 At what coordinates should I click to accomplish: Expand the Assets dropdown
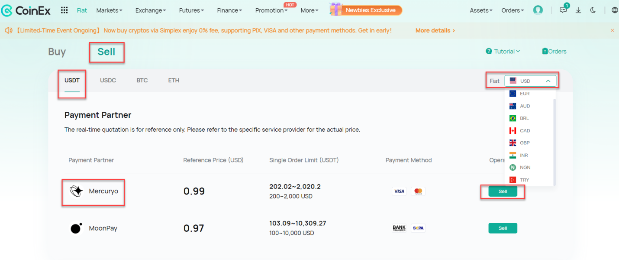[x=481, y=10]
